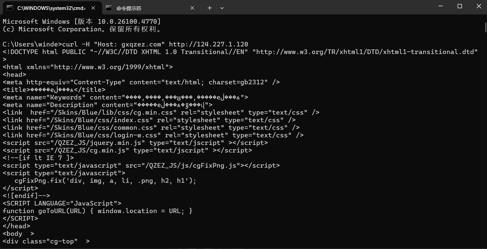Minimize the terminal window

tap(440, 6)
